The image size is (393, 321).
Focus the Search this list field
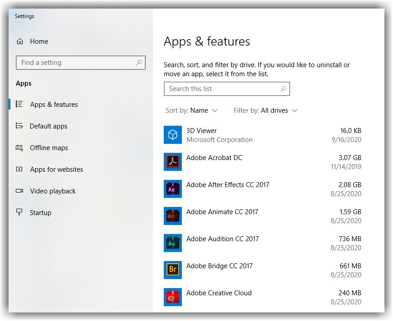227,89
